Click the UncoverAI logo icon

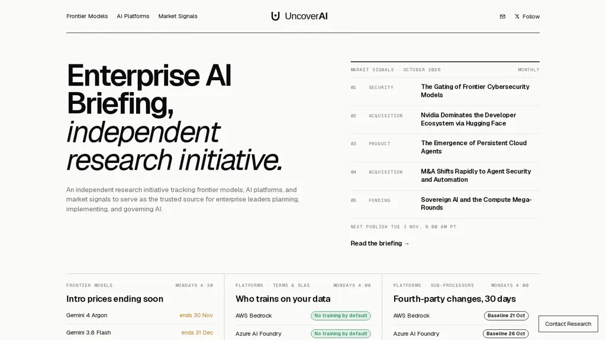275,16
